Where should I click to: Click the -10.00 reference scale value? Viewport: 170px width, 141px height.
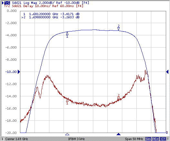11,72
